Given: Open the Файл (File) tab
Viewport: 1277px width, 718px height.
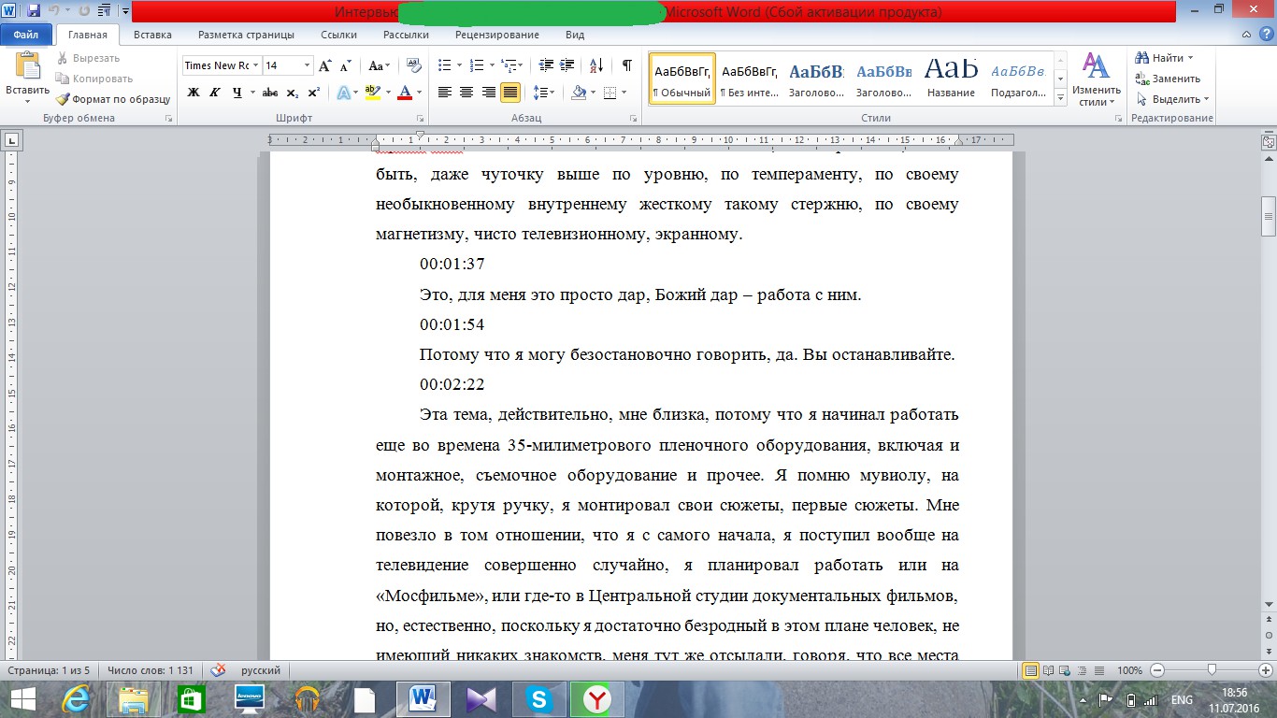Looking at the screenshot, I should [x=26, y=35].
